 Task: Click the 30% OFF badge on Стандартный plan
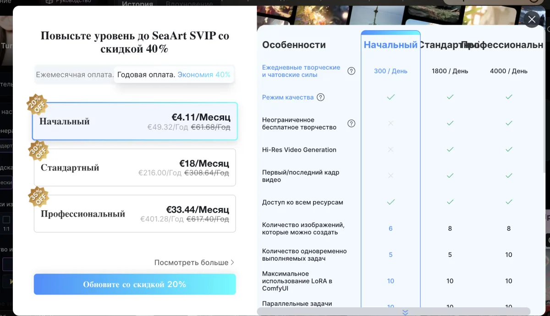coord(38,151)
